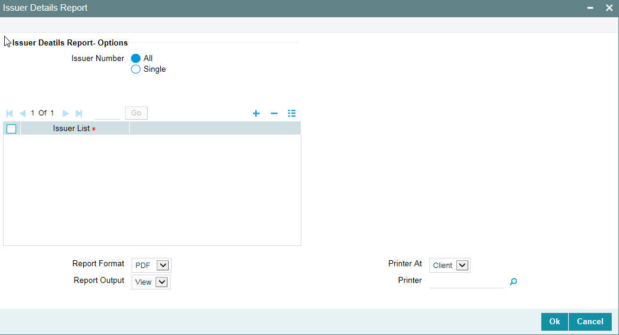Click the '1 Of 1' page indicator
Viewport: 619px width, 335px height.
tap(42, 113)
